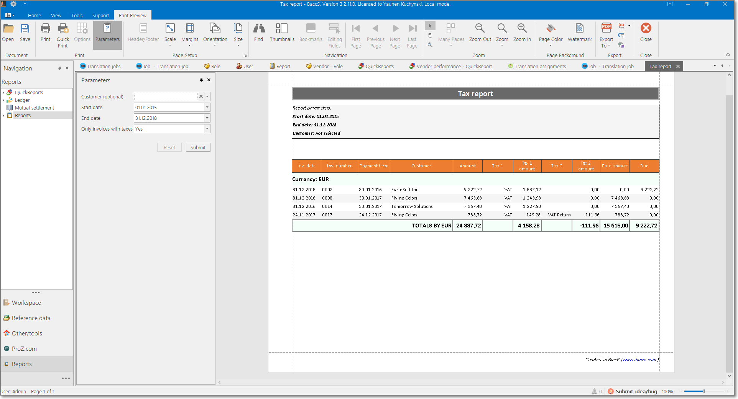This screenshot has width=738, height=399.
Task: Click the zoom plus button in status bar
Action: point(728,391)
